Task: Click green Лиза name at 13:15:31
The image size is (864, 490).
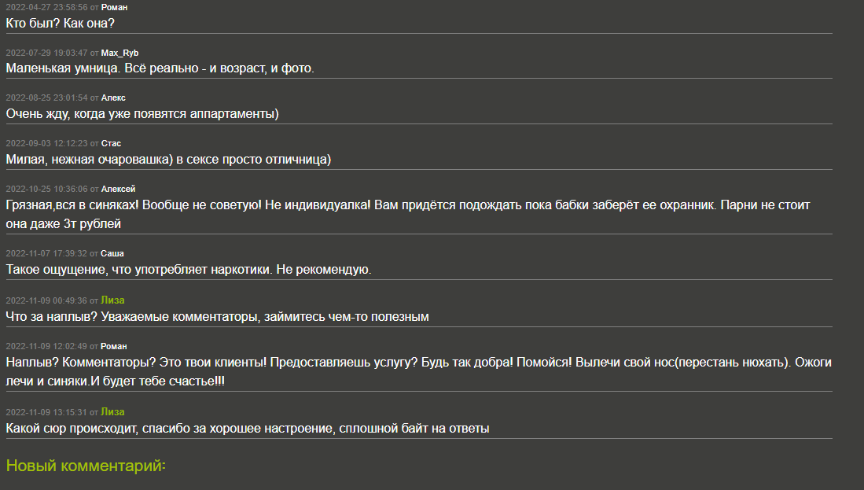Action: pyautogui.click(x=112, y=412)
